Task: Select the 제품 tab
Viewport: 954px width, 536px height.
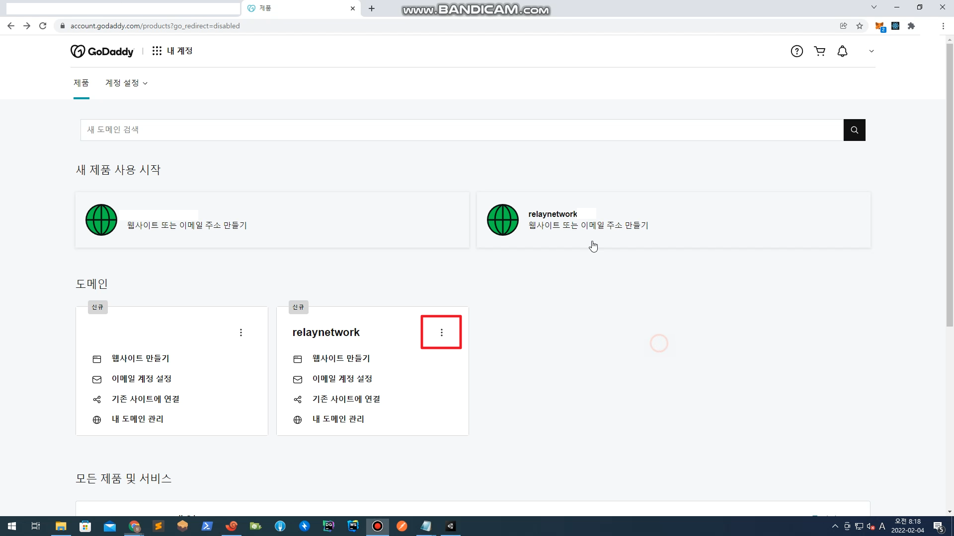Action: pyautogui.click(x=81, y=83)
